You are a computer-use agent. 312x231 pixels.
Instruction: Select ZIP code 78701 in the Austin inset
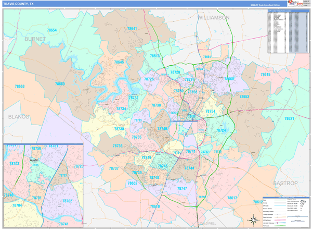36,198
